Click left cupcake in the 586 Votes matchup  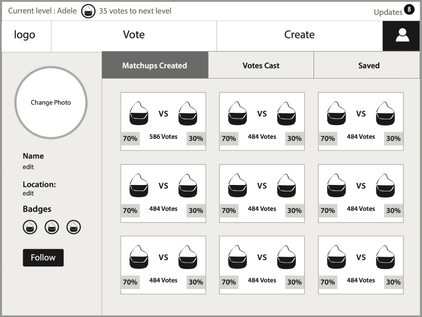(139, 114)
